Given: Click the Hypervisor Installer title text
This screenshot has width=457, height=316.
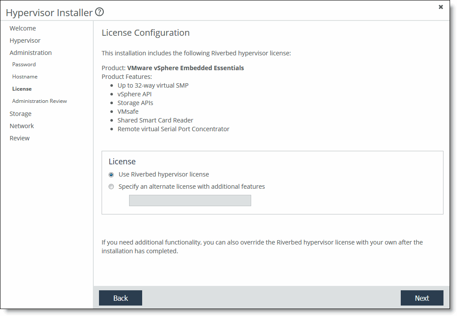Looking at the screenshot, I should coord(49,13).
